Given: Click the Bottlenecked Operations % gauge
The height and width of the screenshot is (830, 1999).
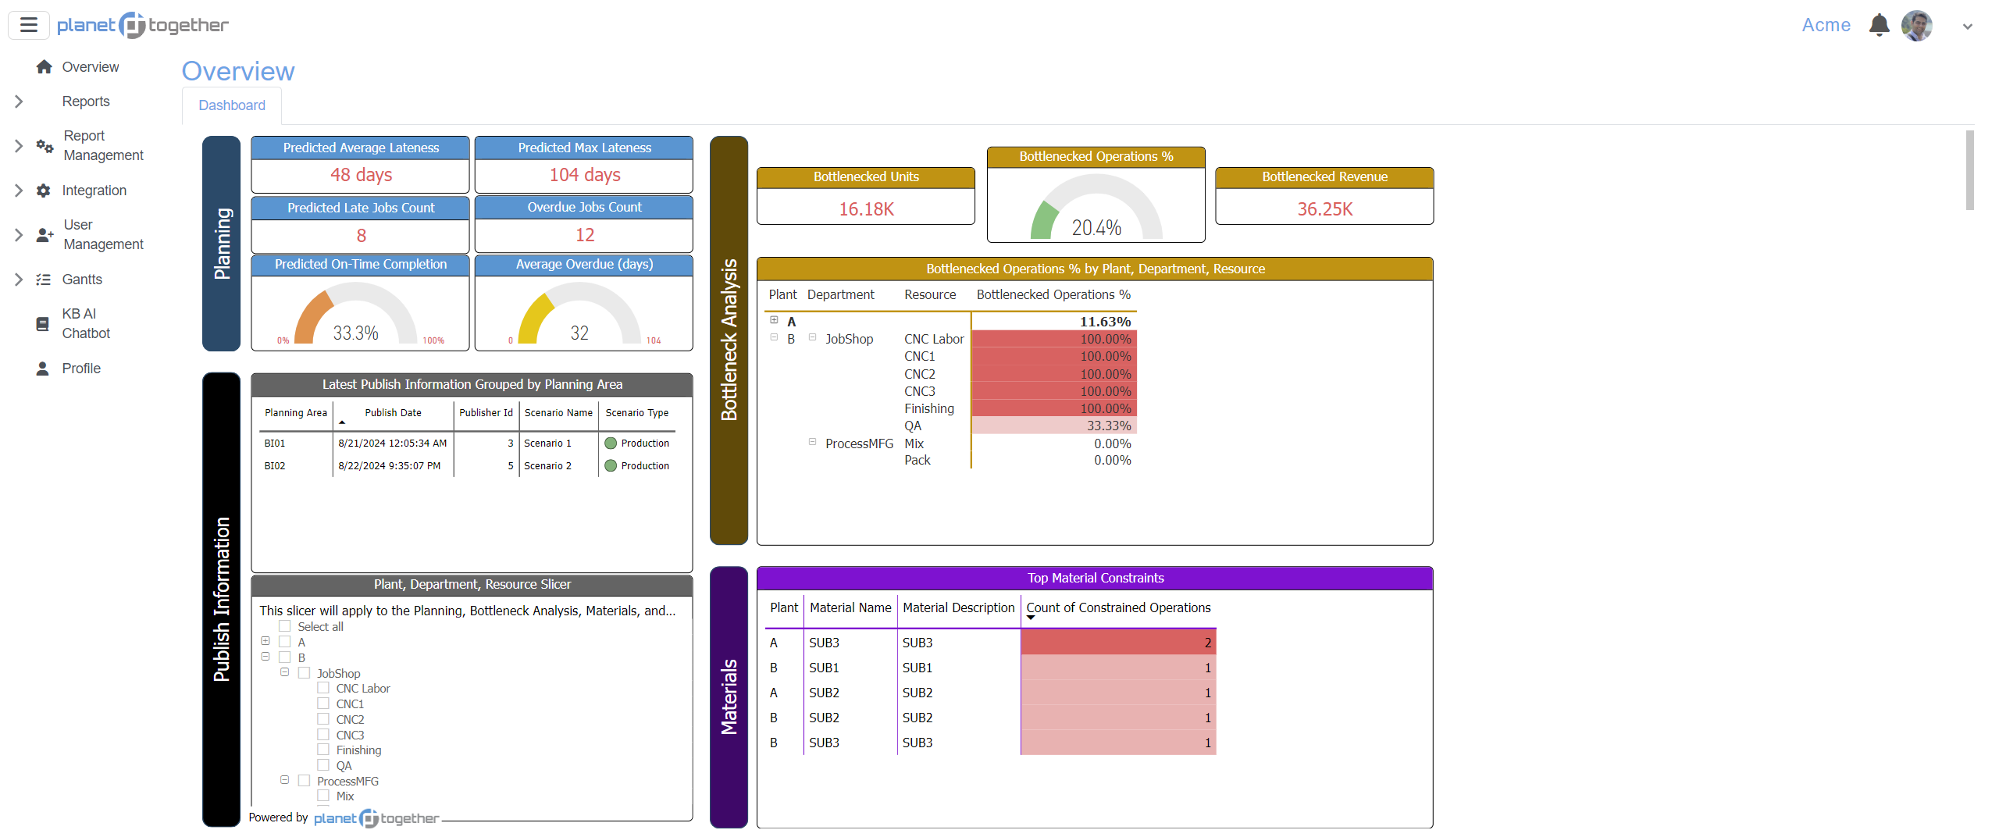Looking at the screenshot, I should tap(1096, 205).
